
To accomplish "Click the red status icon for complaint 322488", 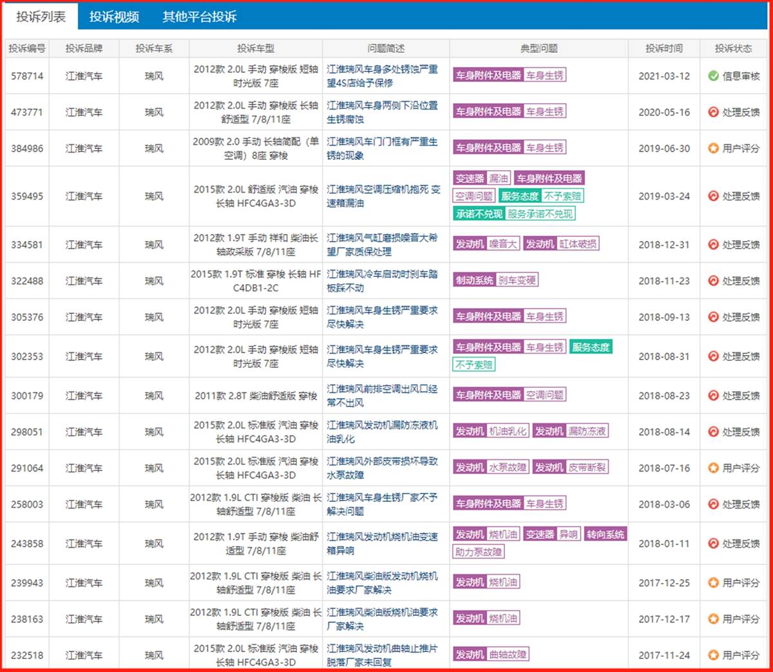I will pyautogui.click(x=713, y=281).
